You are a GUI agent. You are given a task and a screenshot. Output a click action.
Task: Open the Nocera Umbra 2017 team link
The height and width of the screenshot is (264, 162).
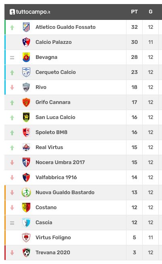pyautogui.click(x=60, y=162)
